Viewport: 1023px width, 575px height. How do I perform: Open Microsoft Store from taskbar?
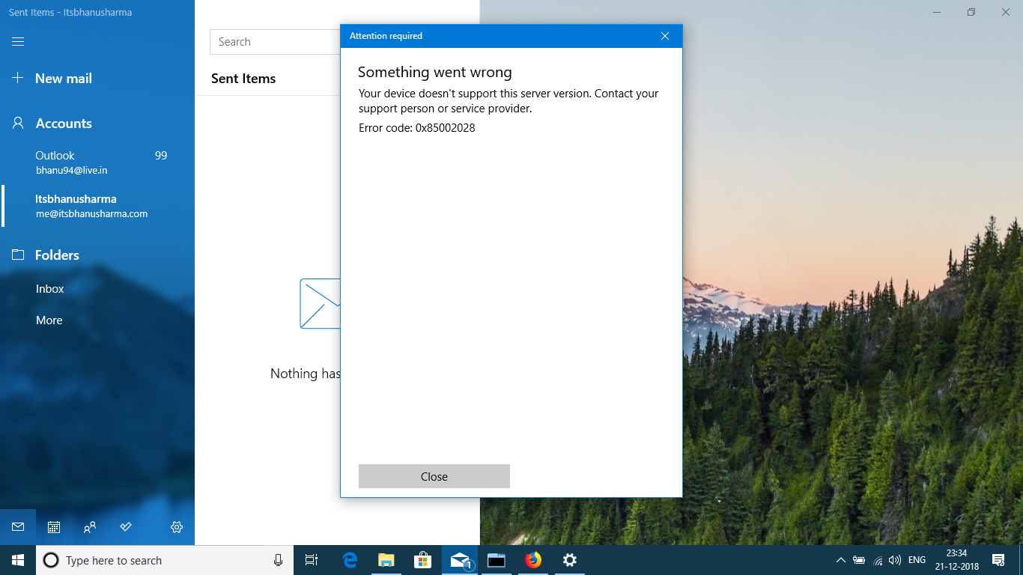click(x=423, y=560)
